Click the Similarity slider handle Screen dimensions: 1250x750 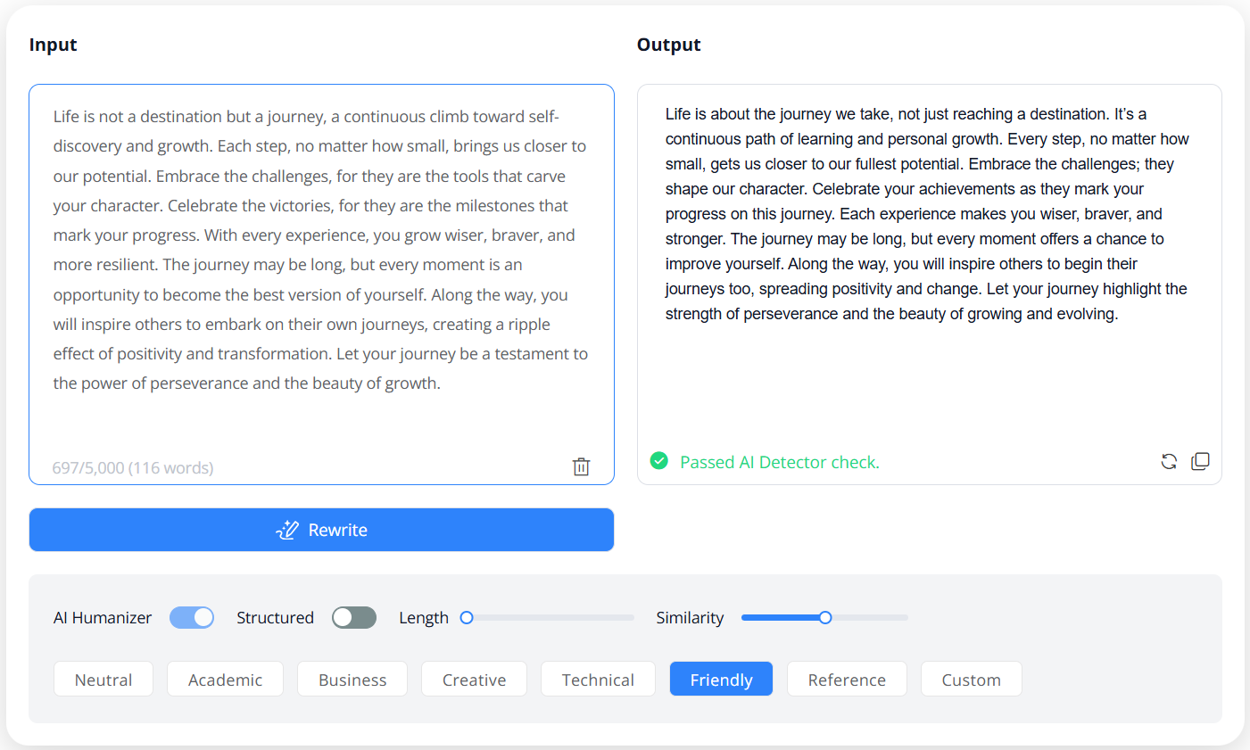click(825, 617)
